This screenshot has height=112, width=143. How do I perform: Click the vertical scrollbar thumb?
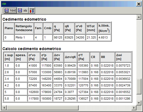point(139,86)
